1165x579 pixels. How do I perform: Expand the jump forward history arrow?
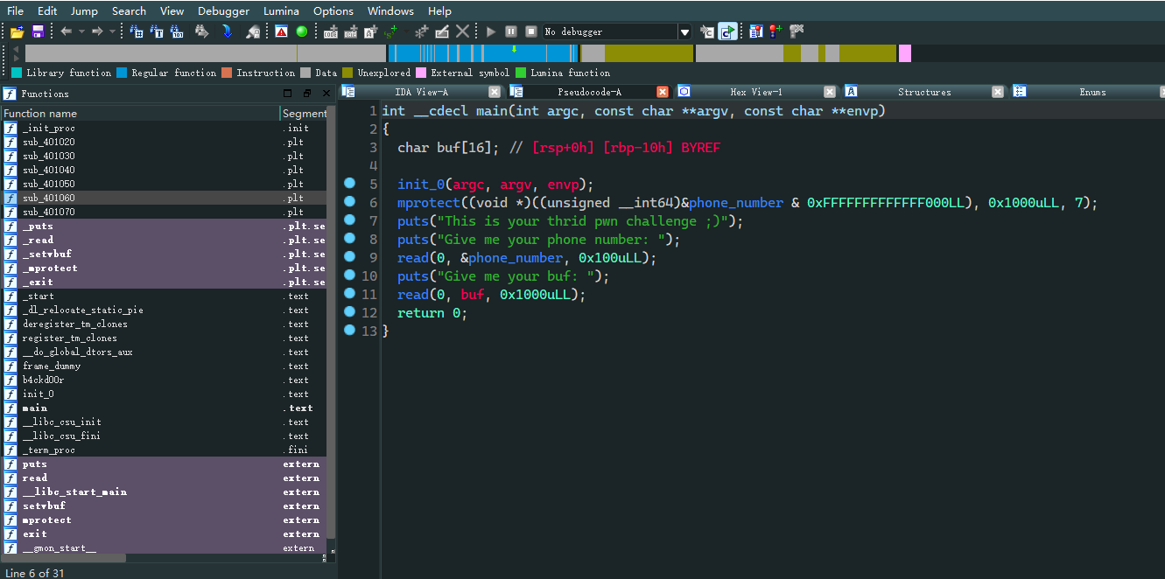tap(112, 31)
